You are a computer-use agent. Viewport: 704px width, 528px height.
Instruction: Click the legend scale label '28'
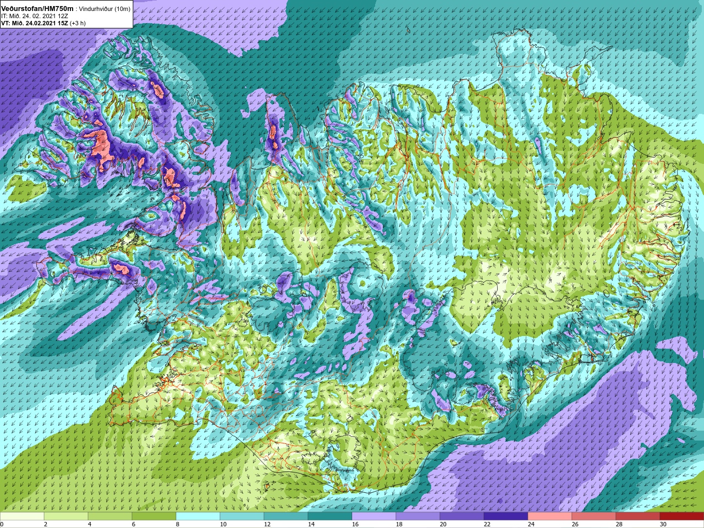[619, 524]
